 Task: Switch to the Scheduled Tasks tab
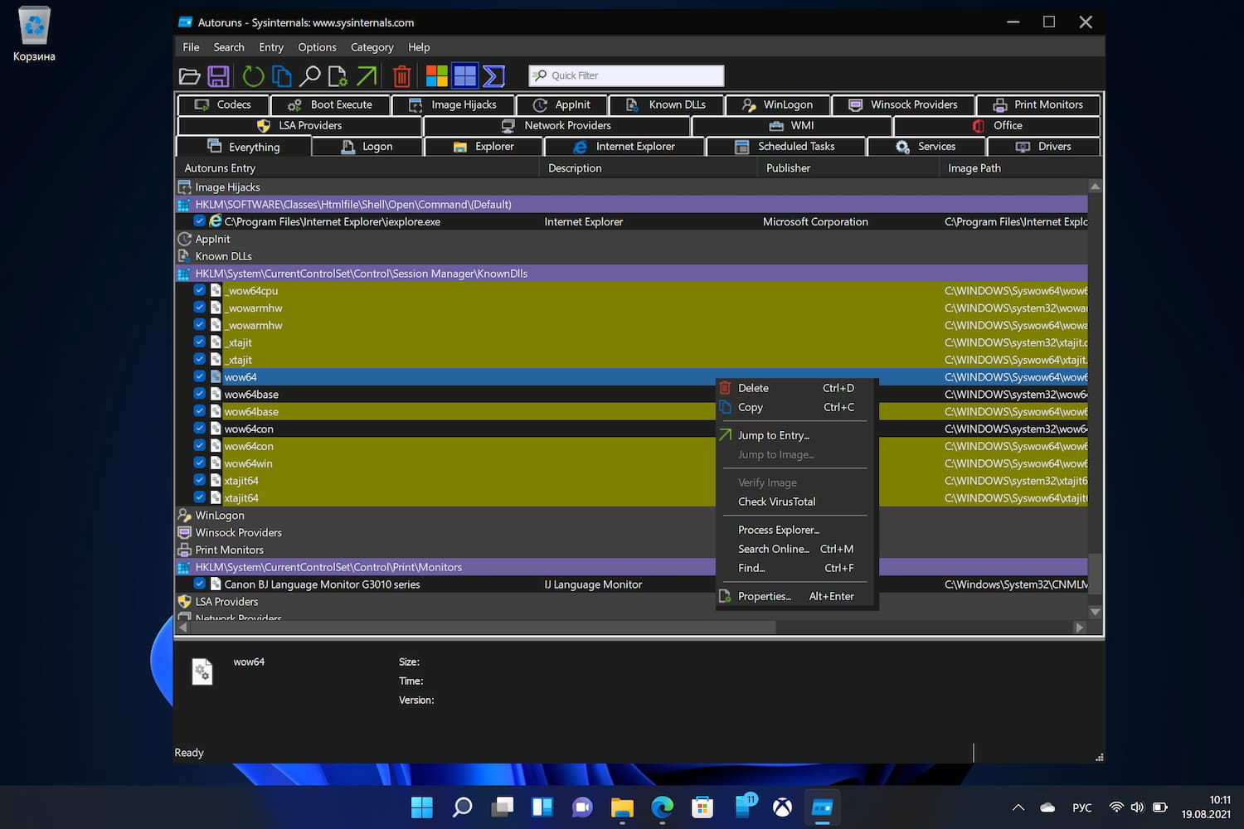coord(786,147)
